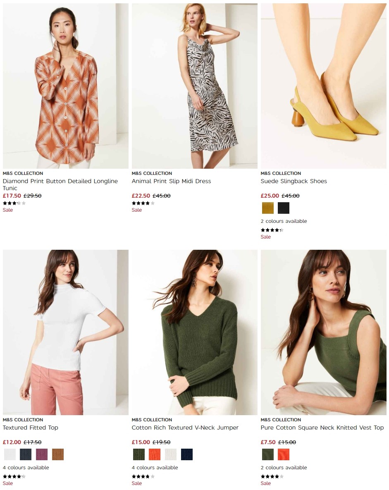Screen dimensions: 389x490
Task: Click the Sale link under Textured Fitted Top
Action: point(7,483)
